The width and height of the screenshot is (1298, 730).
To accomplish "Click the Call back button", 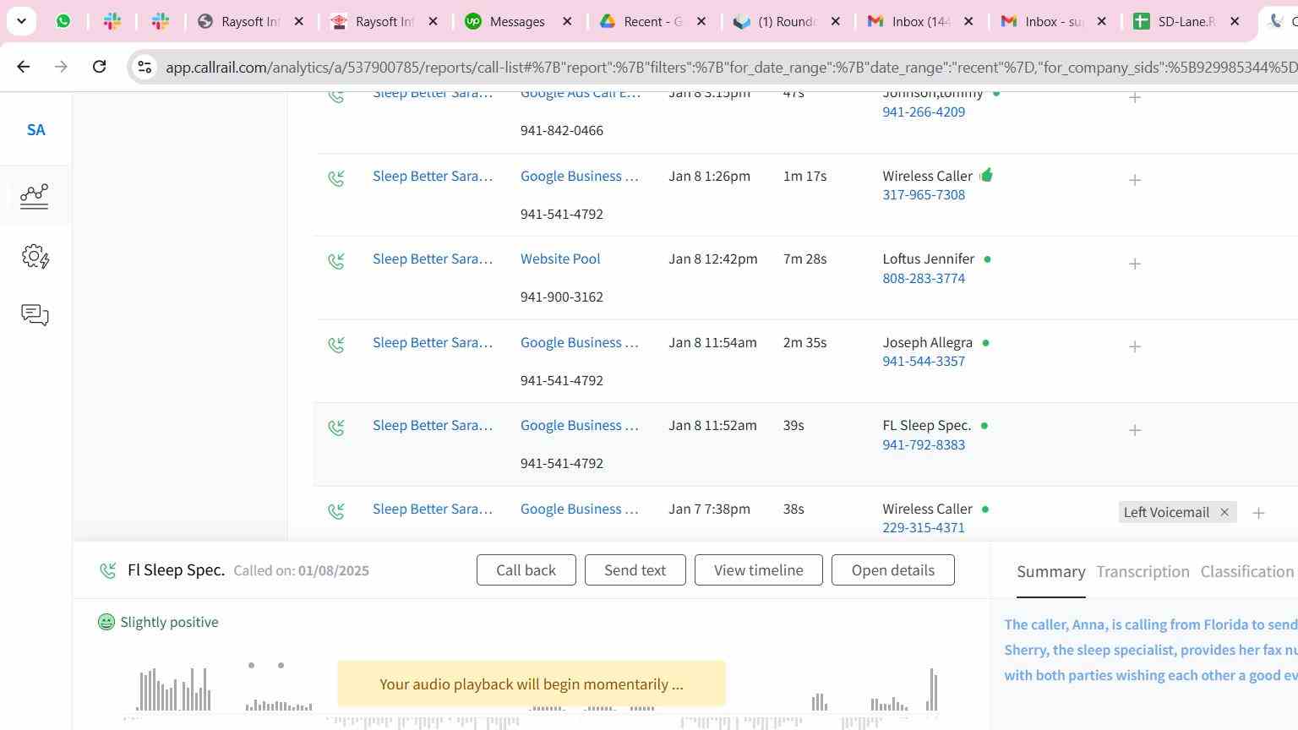I will point(526,570).
